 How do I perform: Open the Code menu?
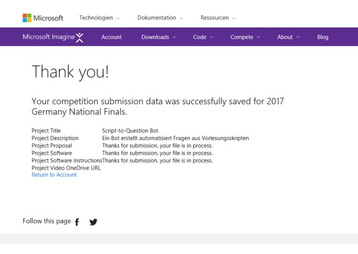click(x=203, y=37)
